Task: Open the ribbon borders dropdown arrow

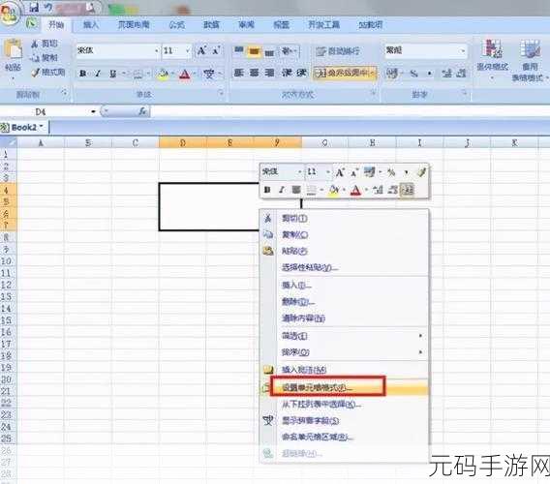Action: pos(148,74)
